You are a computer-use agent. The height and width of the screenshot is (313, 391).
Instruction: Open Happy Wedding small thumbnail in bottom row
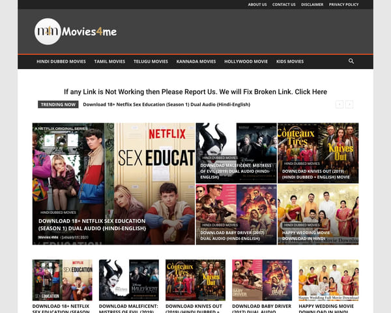pyautogui.click(x=328, y=280)
